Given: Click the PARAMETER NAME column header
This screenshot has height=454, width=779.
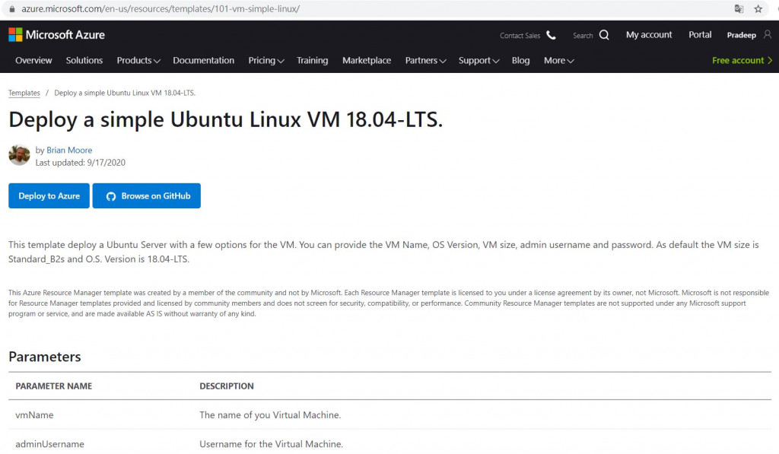Looking at the screenshot, I should [x=54, y=386].
